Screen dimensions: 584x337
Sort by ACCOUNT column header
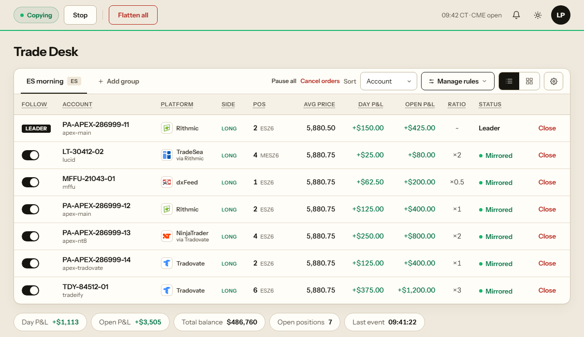(77, 104)
